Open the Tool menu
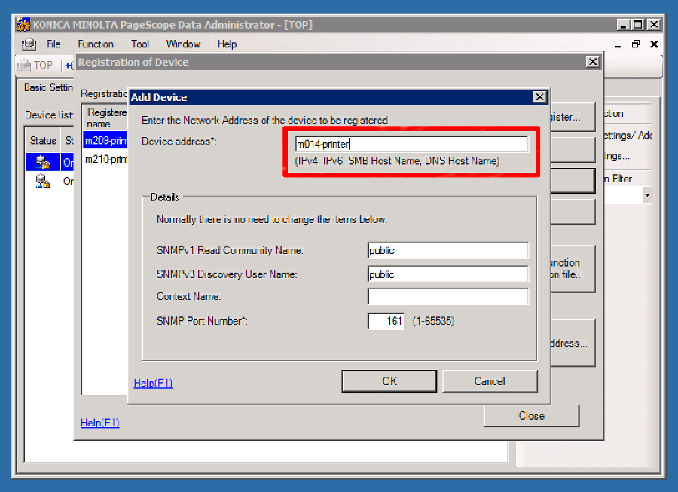This screenshot has height=492, width=678. click(140, 44)
